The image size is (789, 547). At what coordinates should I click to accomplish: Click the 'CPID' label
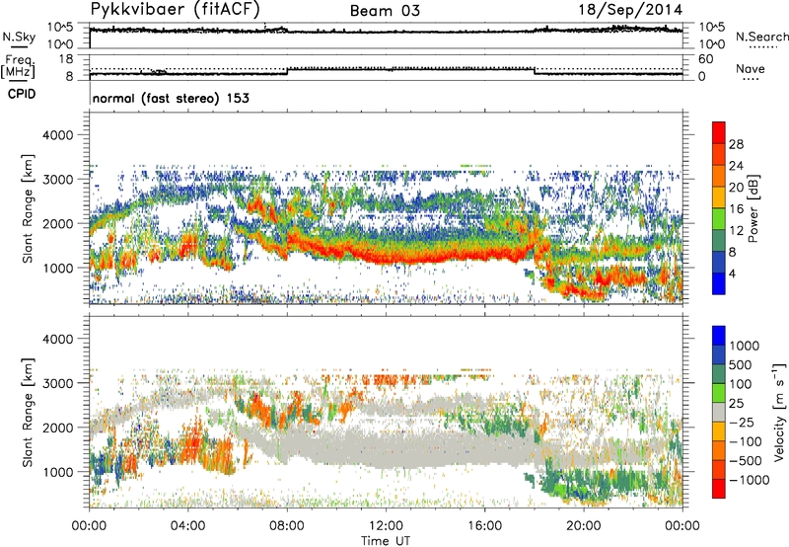[x=22, y=94]
